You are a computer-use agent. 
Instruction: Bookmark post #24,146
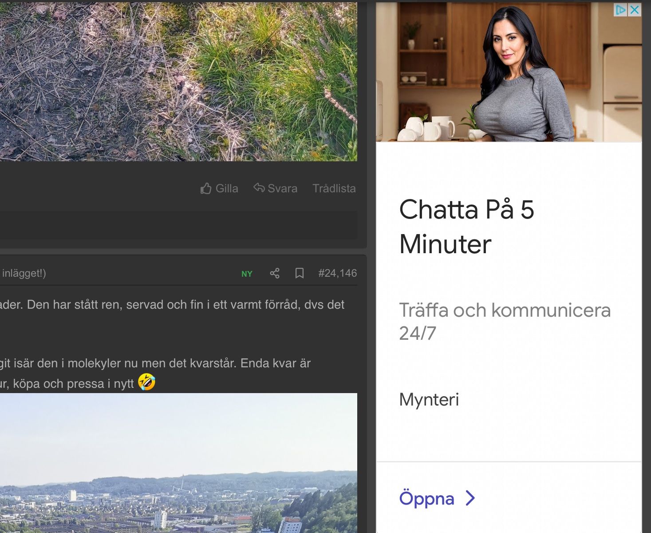tap(300, 273)
